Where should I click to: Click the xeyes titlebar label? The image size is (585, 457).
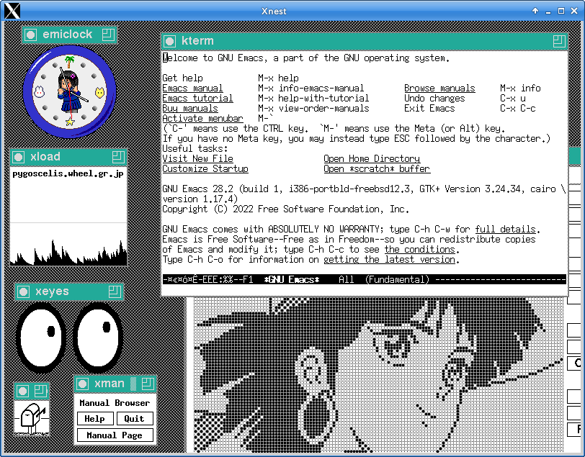52,291
